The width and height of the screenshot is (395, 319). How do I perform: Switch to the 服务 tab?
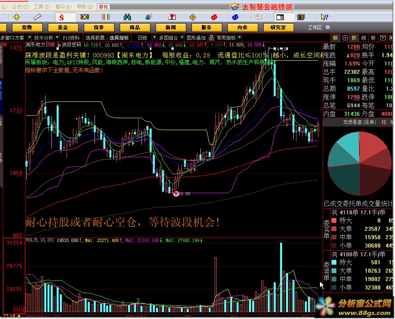(207, 27)
